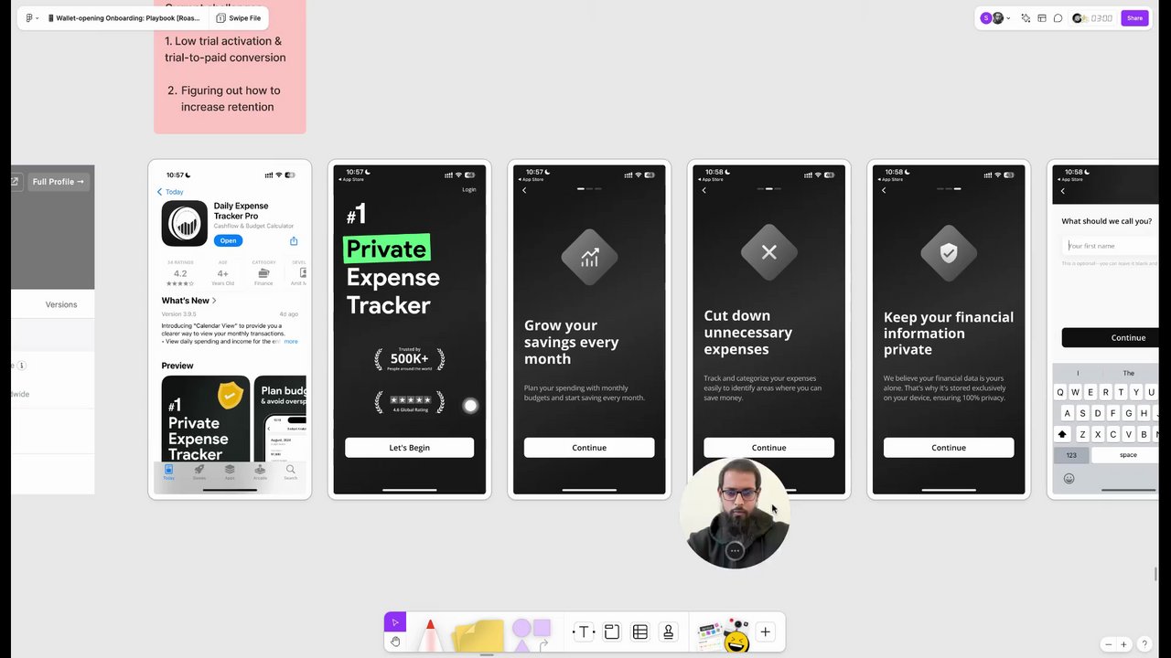
Task: Open the Swipe File page selector
Action: coord(239,17)
